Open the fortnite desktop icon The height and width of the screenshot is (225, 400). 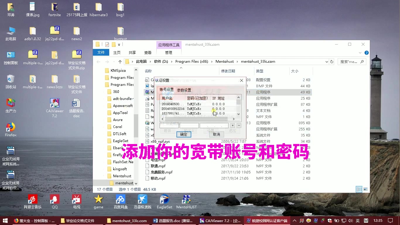coord(54,10)
